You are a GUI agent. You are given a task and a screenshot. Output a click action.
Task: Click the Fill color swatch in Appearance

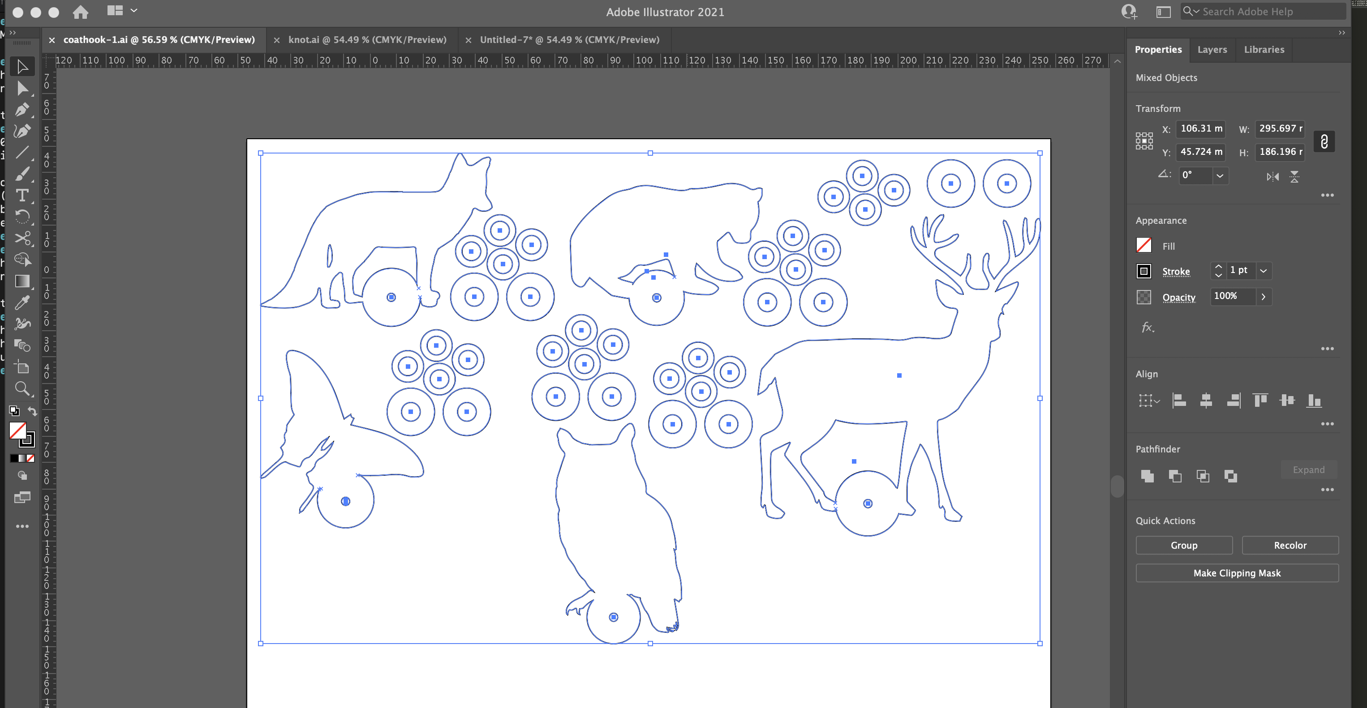1143,245
